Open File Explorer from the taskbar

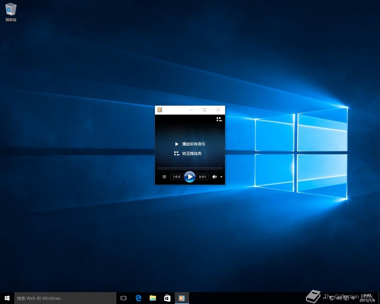click(153, 298)
